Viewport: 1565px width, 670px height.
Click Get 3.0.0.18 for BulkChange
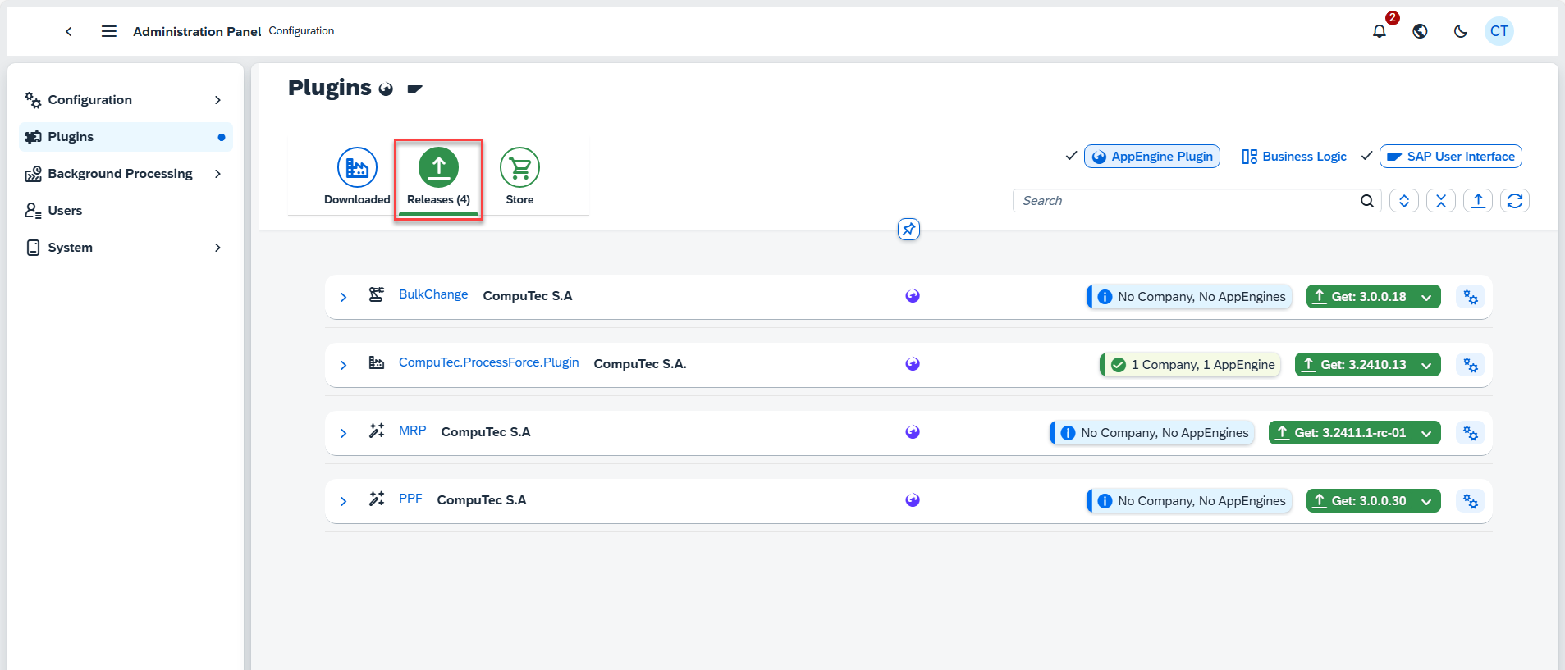(1360, 297)
